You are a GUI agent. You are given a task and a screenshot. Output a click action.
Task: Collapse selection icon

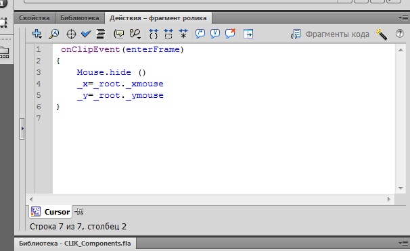[x=168, y=34]
